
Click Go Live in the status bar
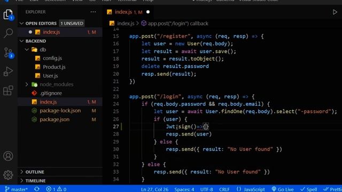click(x=283, y=189)
